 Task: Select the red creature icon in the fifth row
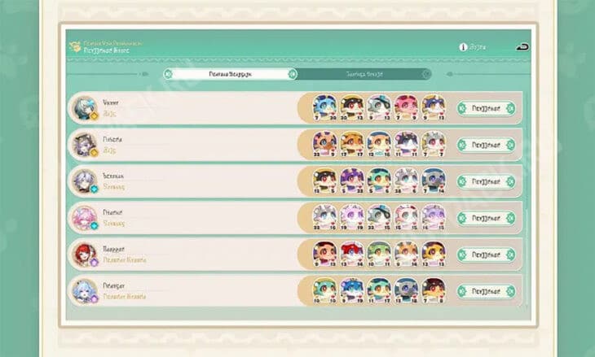pyautogui.click(x=352, y=254)
